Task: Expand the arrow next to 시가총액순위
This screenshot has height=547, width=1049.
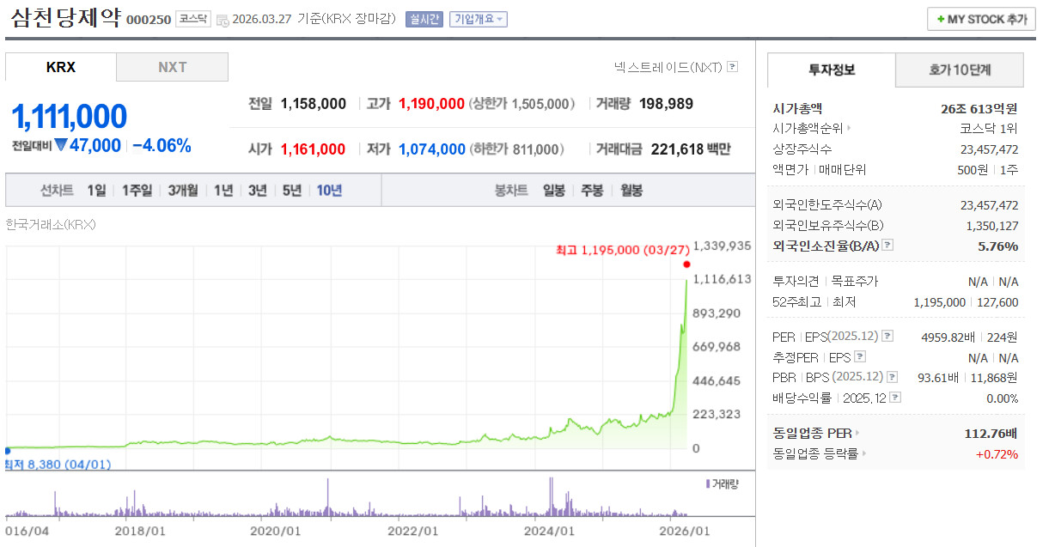Action: point(850,129)
